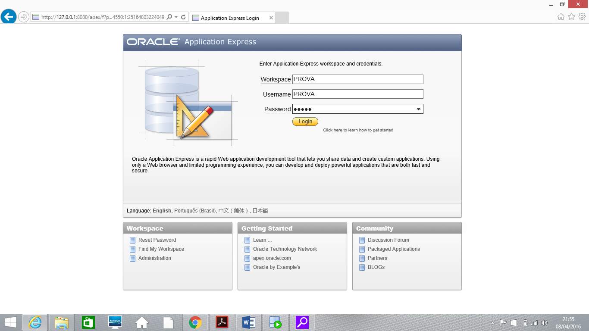Open the Reset Password link
The width and height of the screenshot is (589, 331).
coord(157,240)
